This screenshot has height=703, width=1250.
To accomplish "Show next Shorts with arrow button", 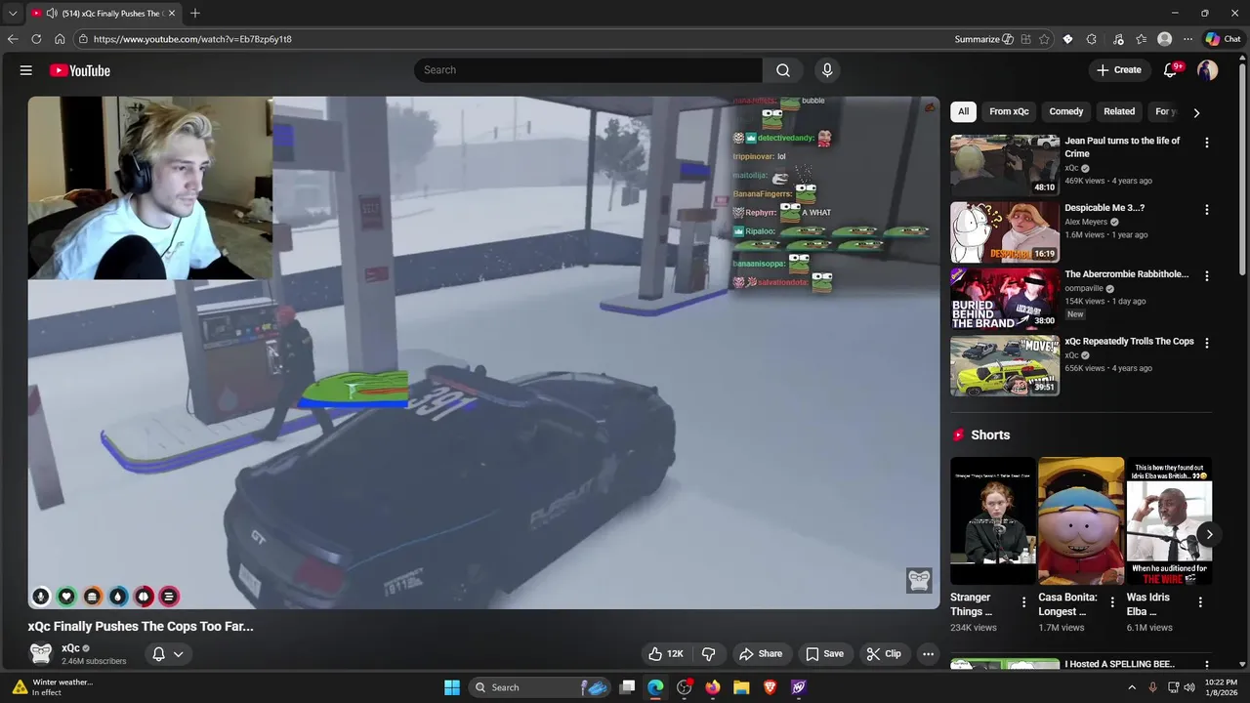I will pyautogui.click(x=1209, y=534).
